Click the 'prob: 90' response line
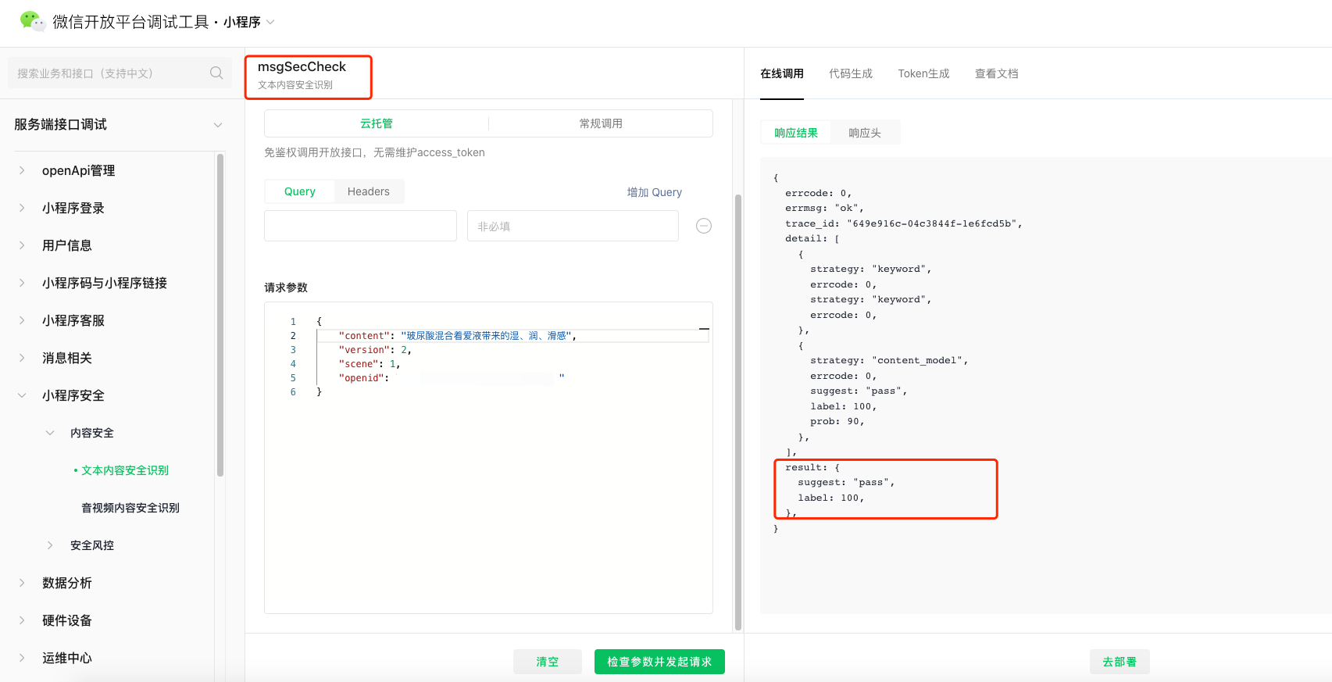Screen dimensions: 1332x682 tap(837, 422)
